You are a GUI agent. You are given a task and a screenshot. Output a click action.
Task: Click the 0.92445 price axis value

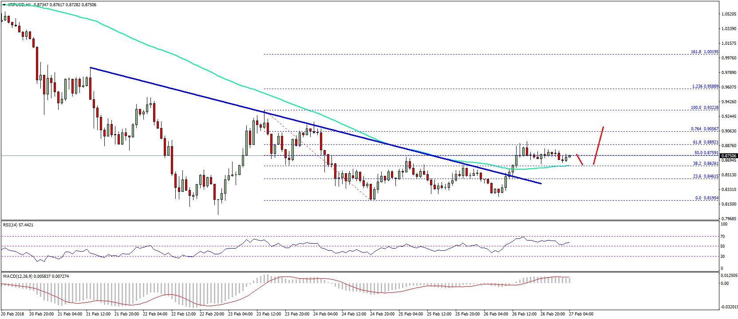point(729,116)
